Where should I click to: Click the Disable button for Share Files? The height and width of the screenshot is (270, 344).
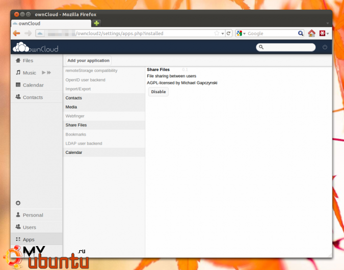tap(158, 92)
